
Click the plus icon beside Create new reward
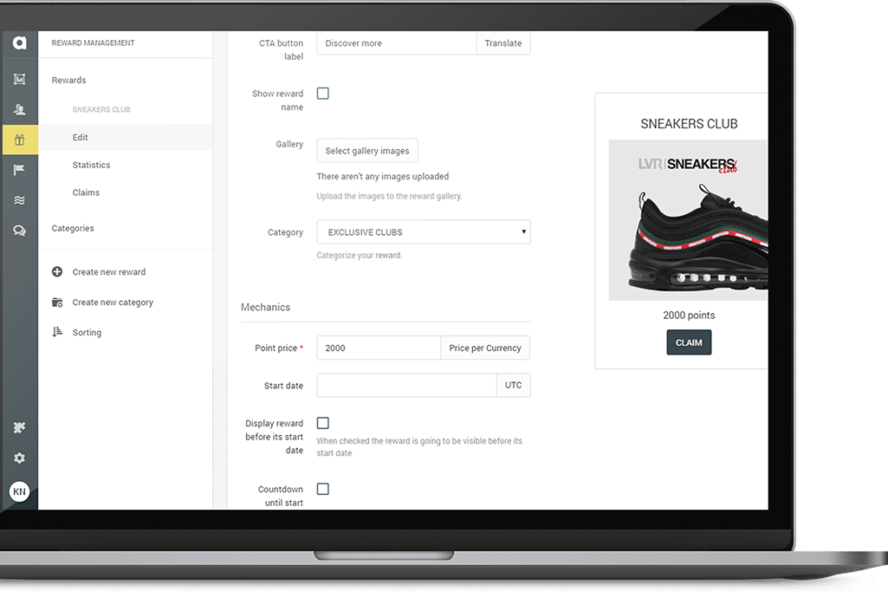[57, 272]
